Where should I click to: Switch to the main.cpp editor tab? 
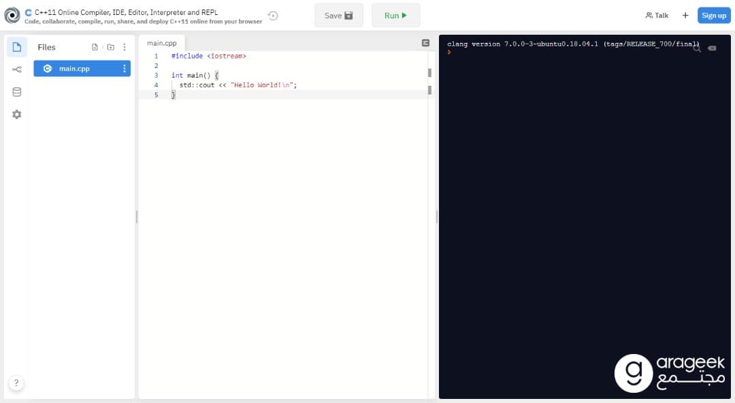(162, 43)
